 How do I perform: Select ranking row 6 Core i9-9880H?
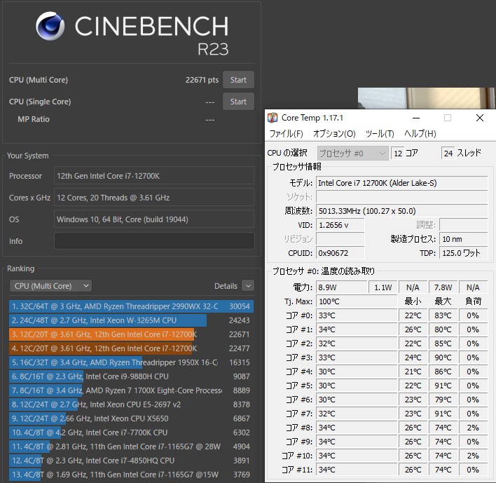click(x=131, y=376)
